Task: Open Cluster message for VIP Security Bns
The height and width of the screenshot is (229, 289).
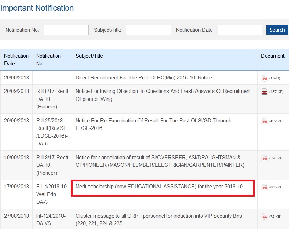Action: (159, 220)
